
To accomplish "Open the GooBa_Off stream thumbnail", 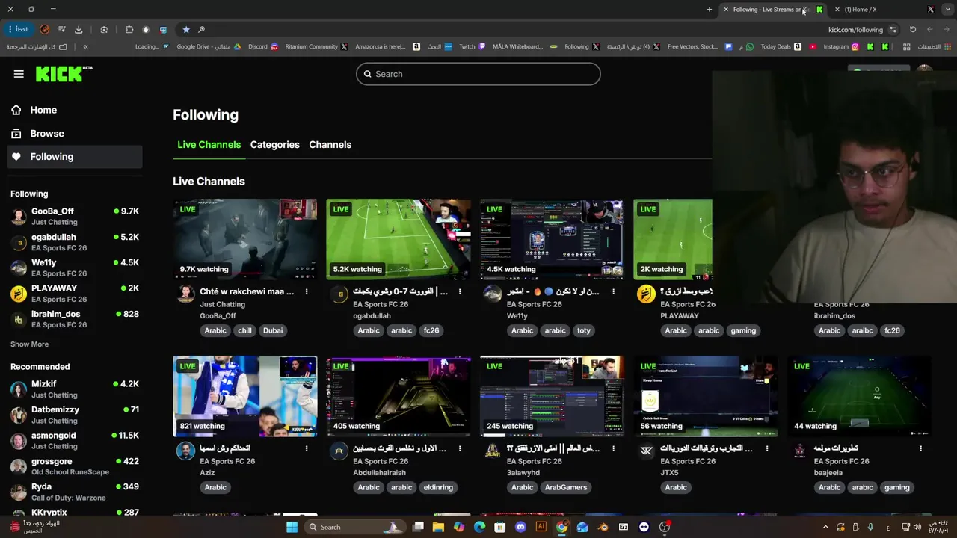I will pos(244,239).
